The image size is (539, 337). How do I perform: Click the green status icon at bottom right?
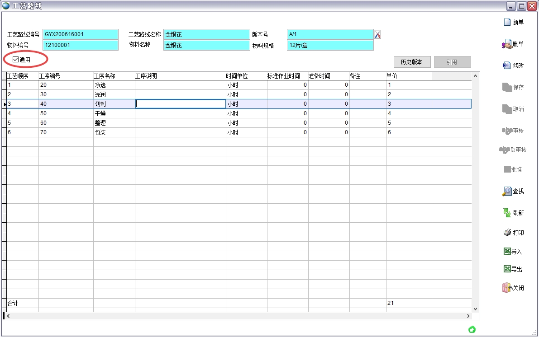click(472, 329)
